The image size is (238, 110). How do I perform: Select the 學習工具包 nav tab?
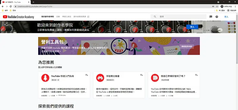click(67, 17)
